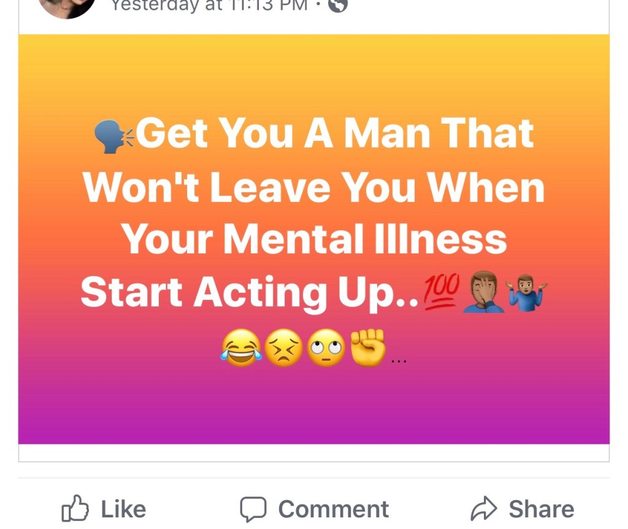Click the Like button label
This screenshot has height=529, width=628.
123,509
